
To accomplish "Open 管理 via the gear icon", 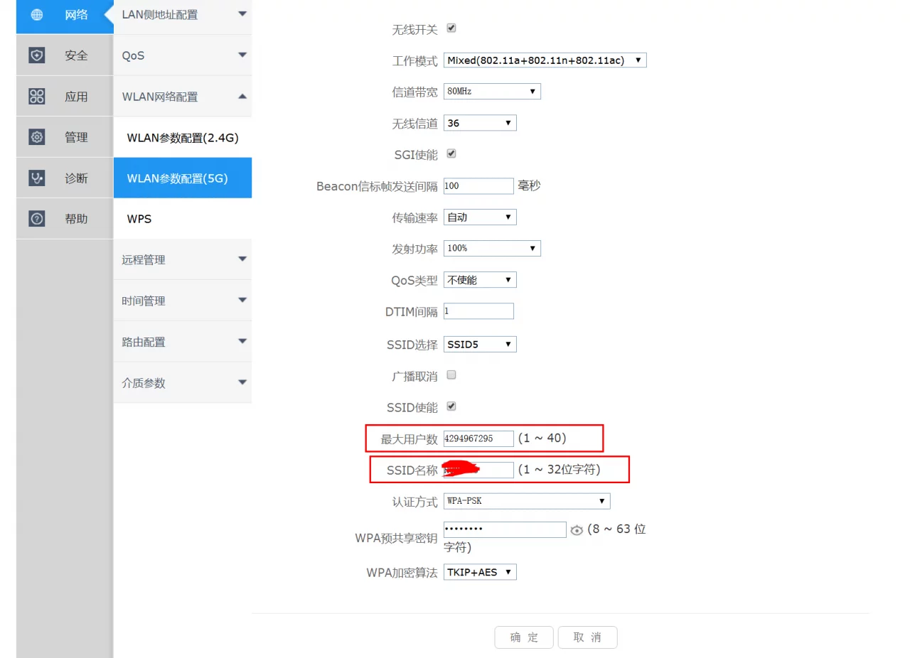I will tap(36, 136).
